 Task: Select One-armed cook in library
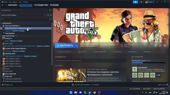click(11, 74)
